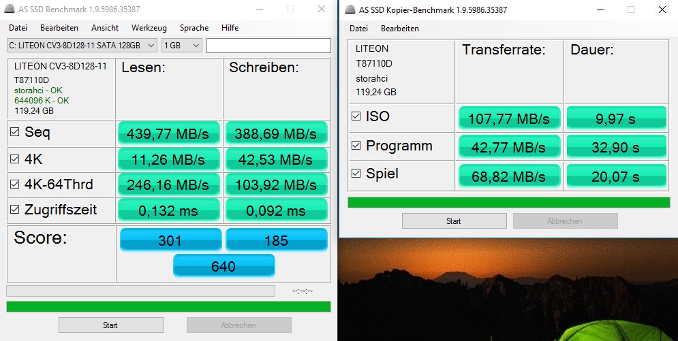The image size is (678, 341).
Task: Click the total score 640 button
Action: [x=224, y=266]
